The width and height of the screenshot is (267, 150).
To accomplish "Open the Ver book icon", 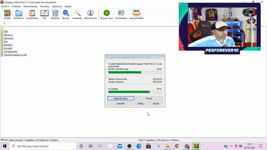I will point(45,14).
